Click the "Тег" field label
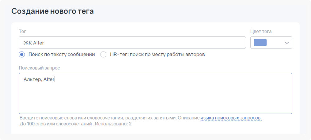This screenshot has width=311, height=140. [22, 31]
